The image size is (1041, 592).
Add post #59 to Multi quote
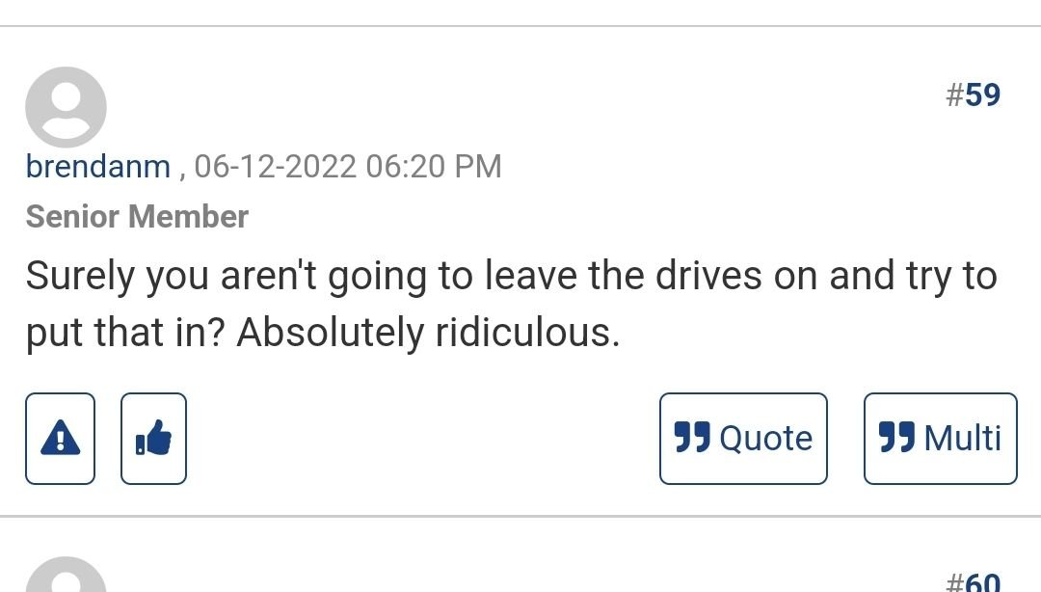tap(940, 439)
